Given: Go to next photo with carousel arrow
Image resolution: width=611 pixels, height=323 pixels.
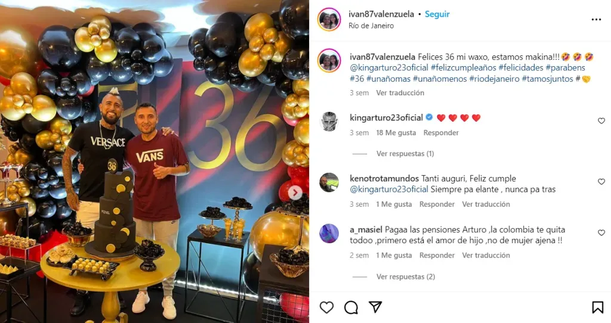Looking at the screenshot, I should pyautogui.click(x=295, y=192).
